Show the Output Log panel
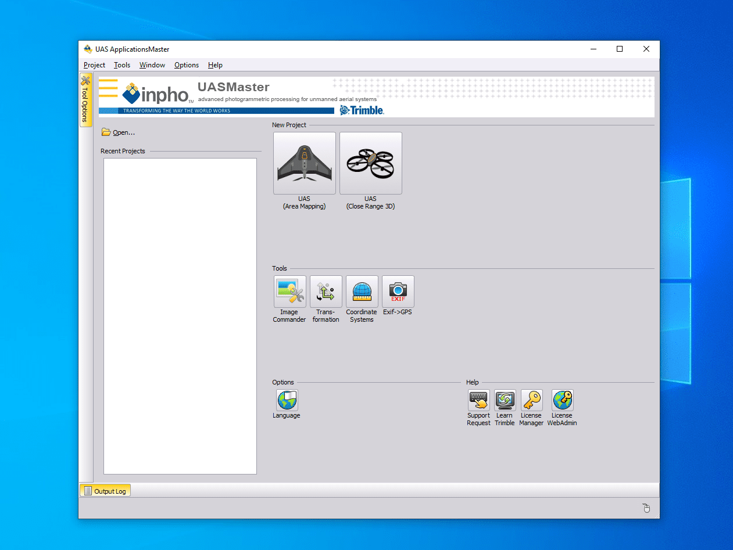 click(105, 490)
